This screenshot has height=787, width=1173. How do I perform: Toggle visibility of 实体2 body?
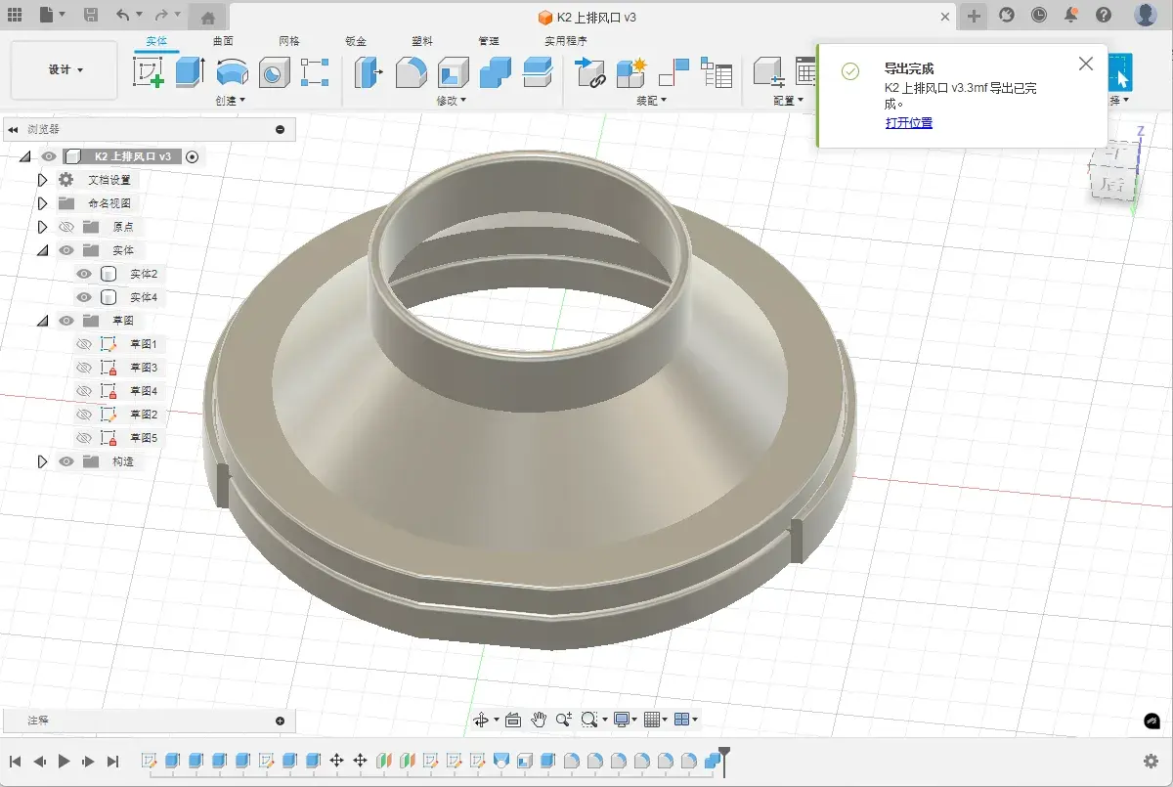(85, 274)
